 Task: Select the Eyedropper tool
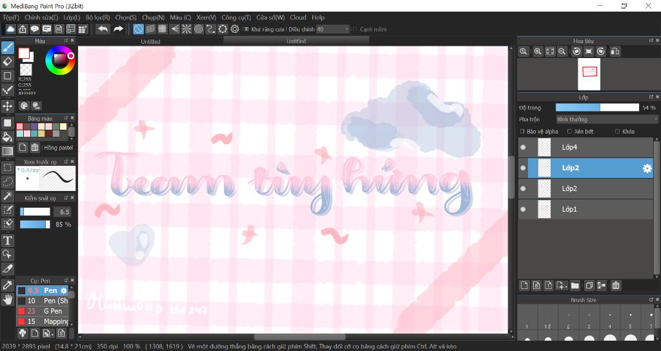click(8, 285)
